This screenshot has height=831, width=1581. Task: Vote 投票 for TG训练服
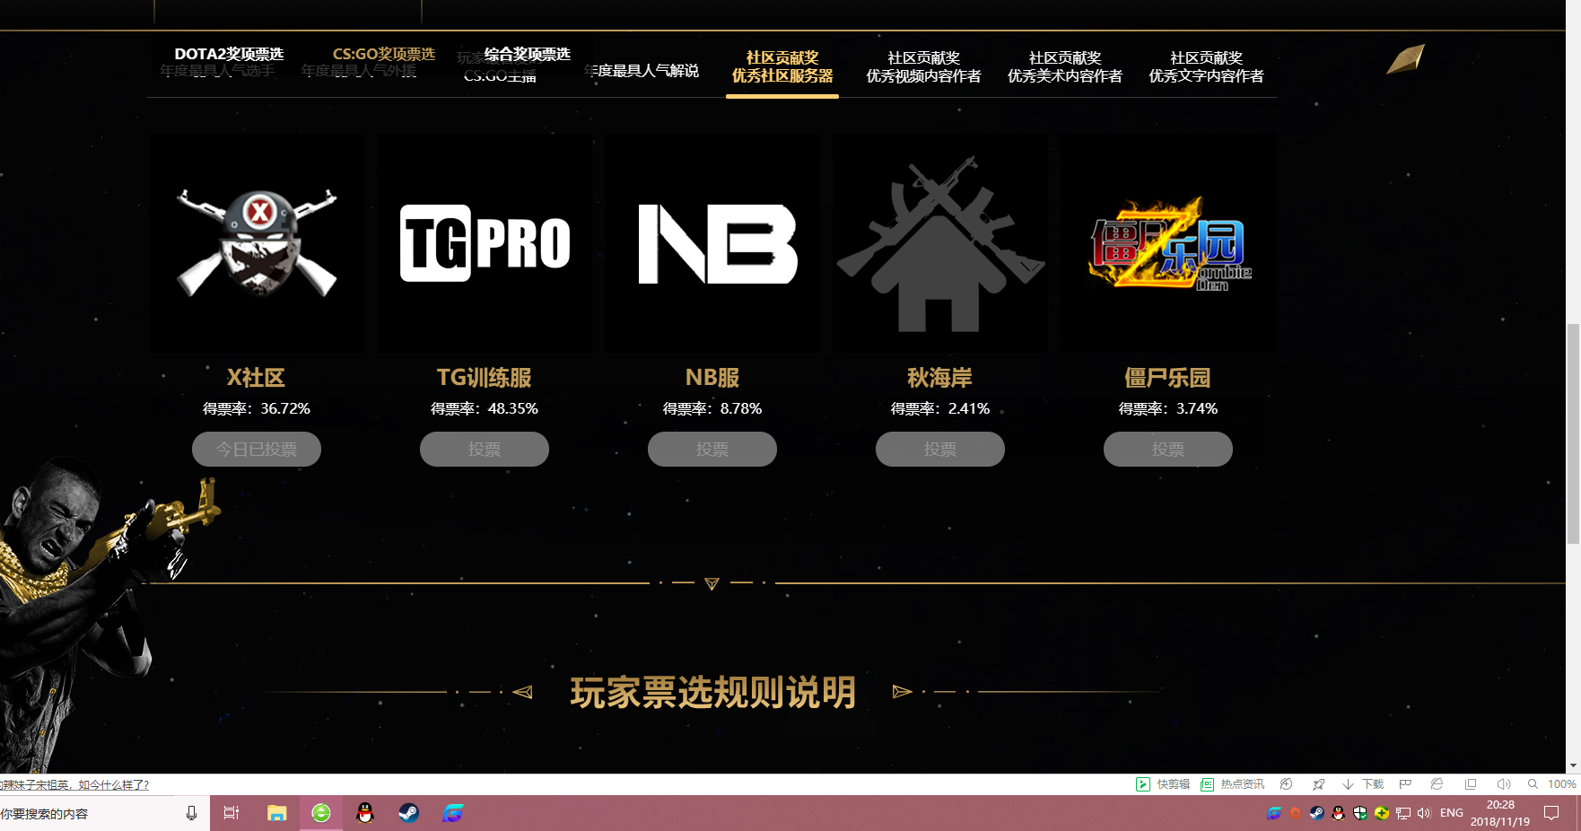tap(485, 449)
